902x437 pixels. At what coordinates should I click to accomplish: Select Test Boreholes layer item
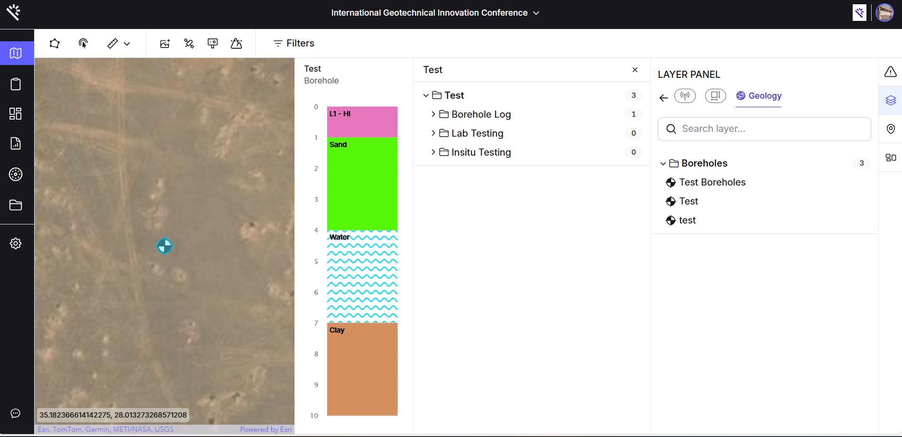[712, 182]
